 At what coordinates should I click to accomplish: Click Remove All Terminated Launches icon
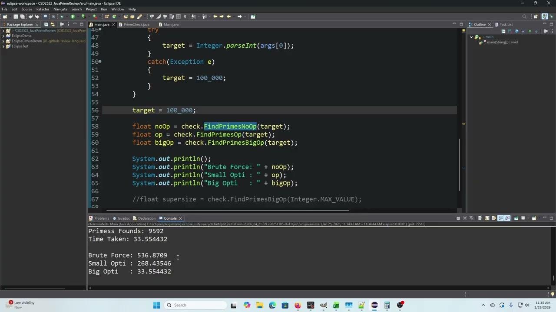point(471,218)
